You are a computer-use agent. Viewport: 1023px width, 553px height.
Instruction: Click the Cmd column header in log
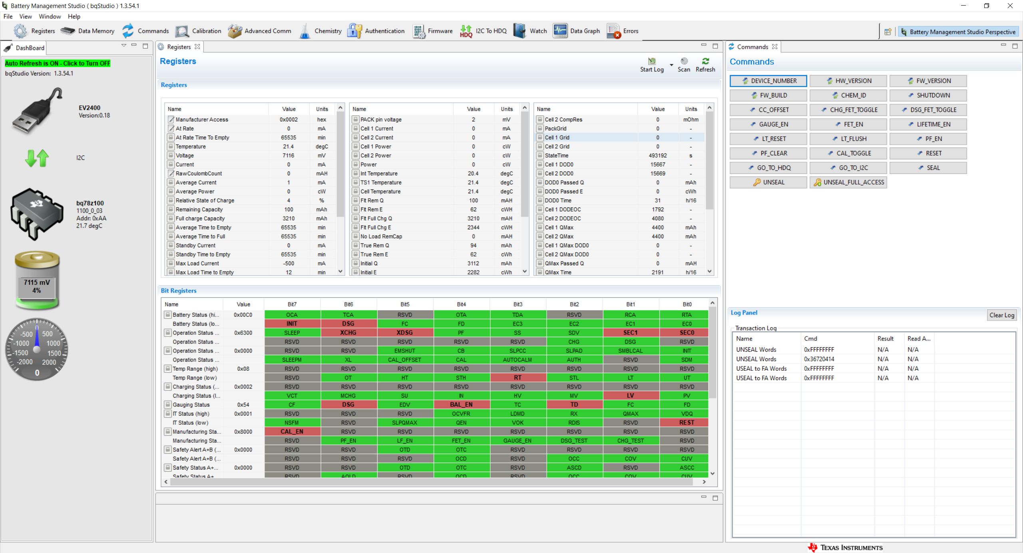(838, 338)
